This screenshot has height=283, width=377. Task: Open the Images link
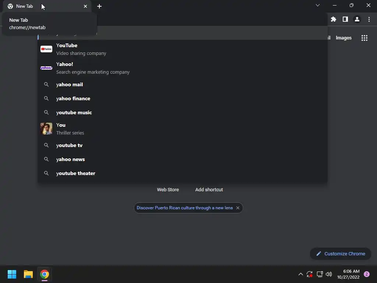click(343, 38)
